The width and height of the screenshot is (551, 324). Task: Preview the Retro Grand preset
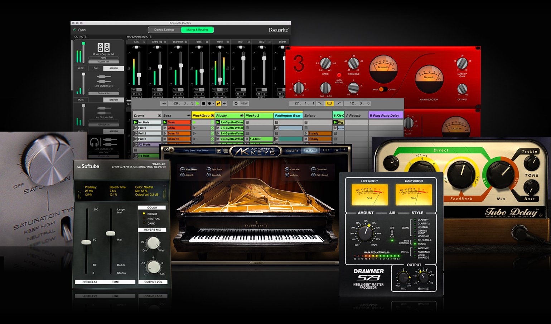314,175
